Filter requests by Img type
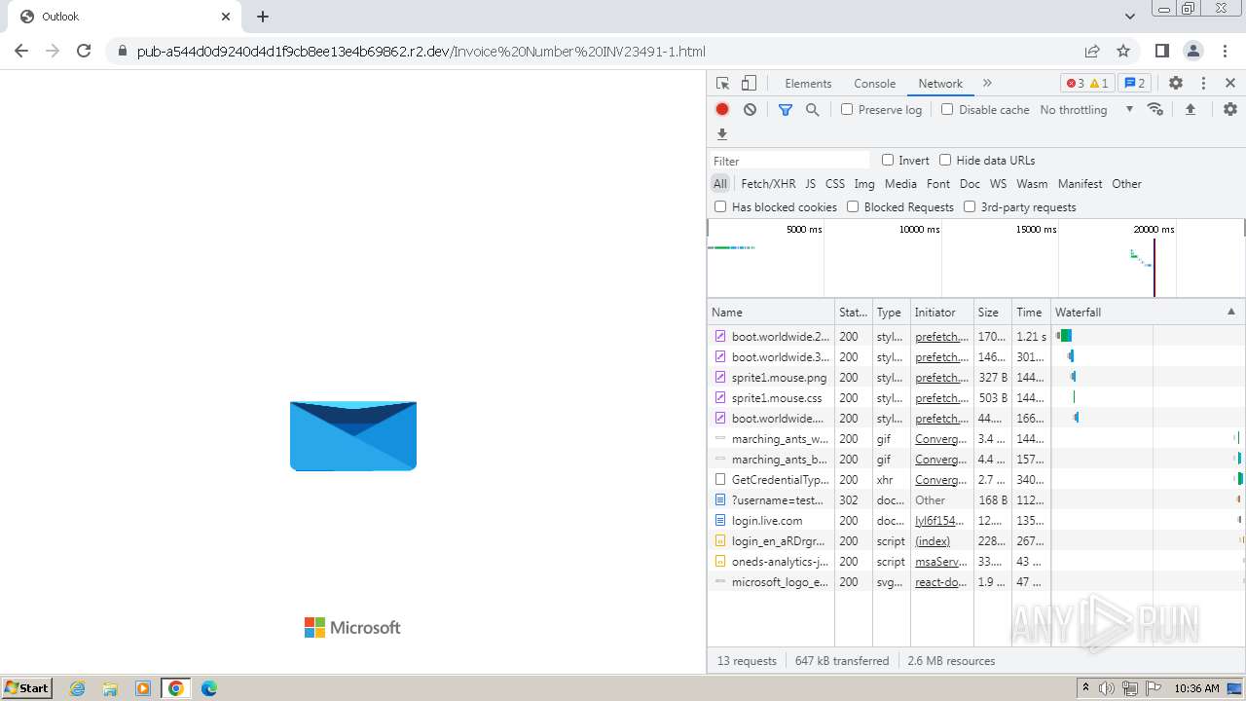 [864, 184]
